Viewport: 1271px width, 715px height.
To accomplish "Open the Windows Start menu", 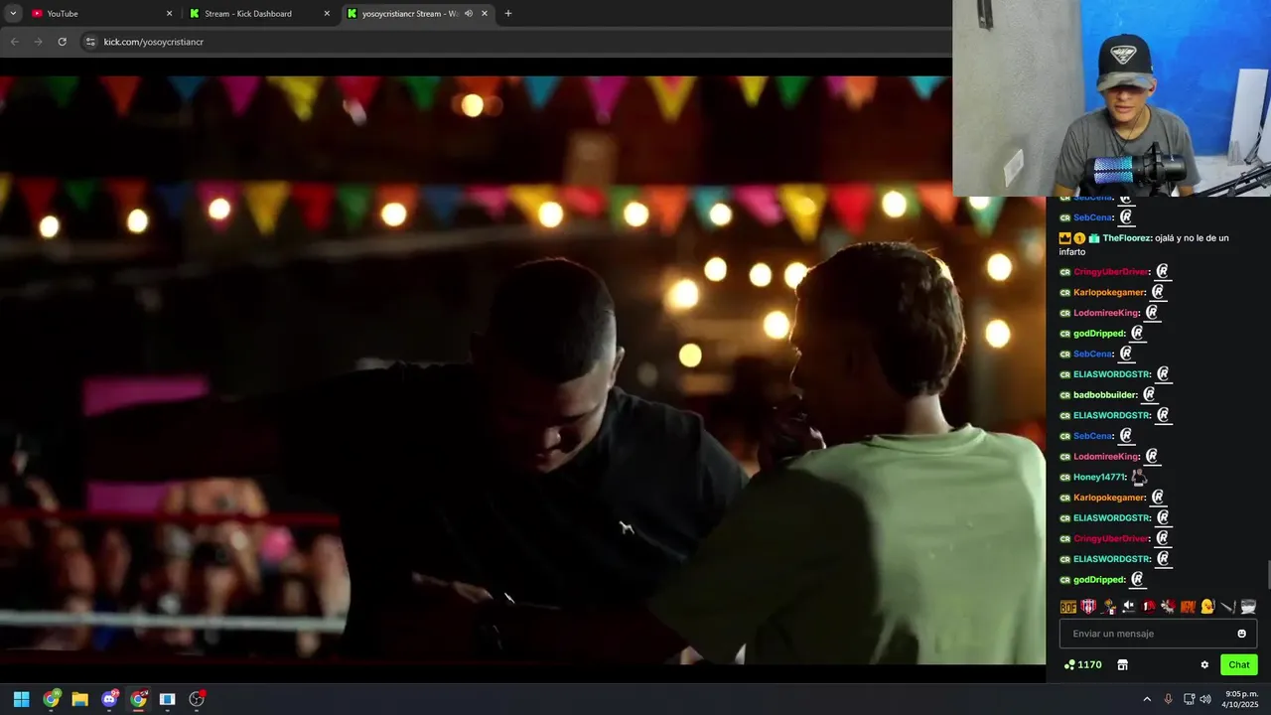I will 21,699.
